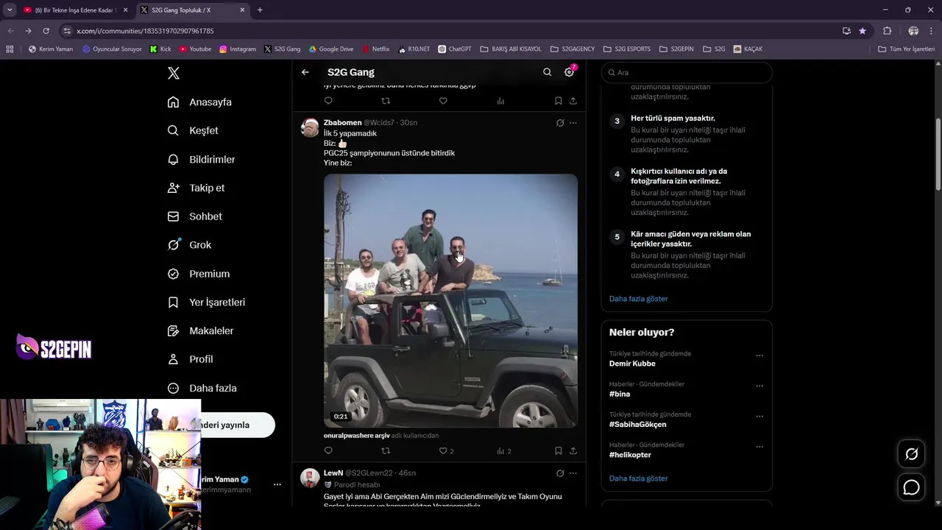Open Zbabomen's profile avatar
Image resolution: width=942 pixels, height=530 pixels.
tap(310, 127)
